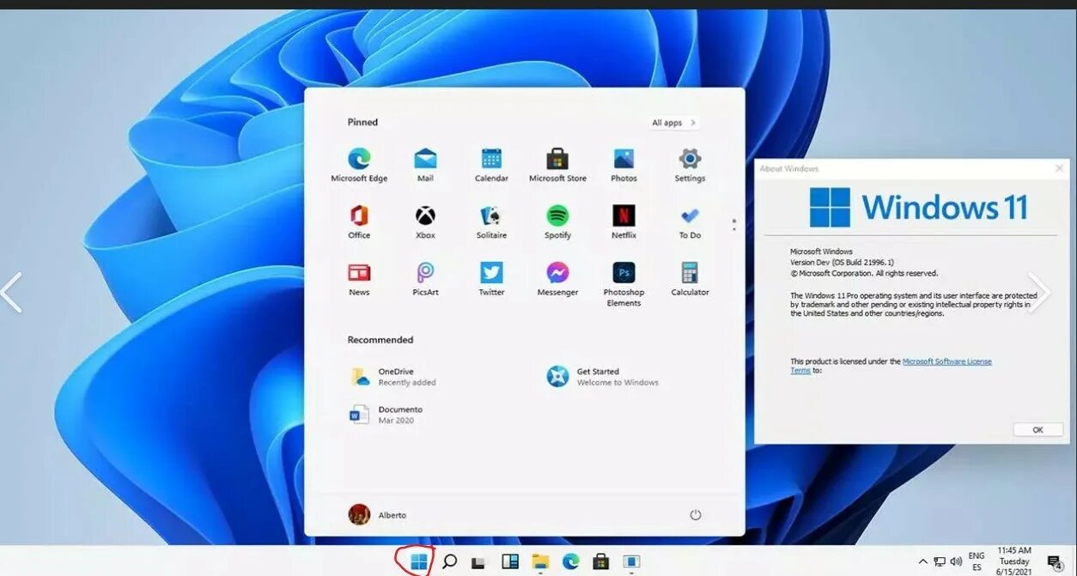Open Task View on the taskbar
The height and width of the screenshot is (576, 1077).
[479, 562]
